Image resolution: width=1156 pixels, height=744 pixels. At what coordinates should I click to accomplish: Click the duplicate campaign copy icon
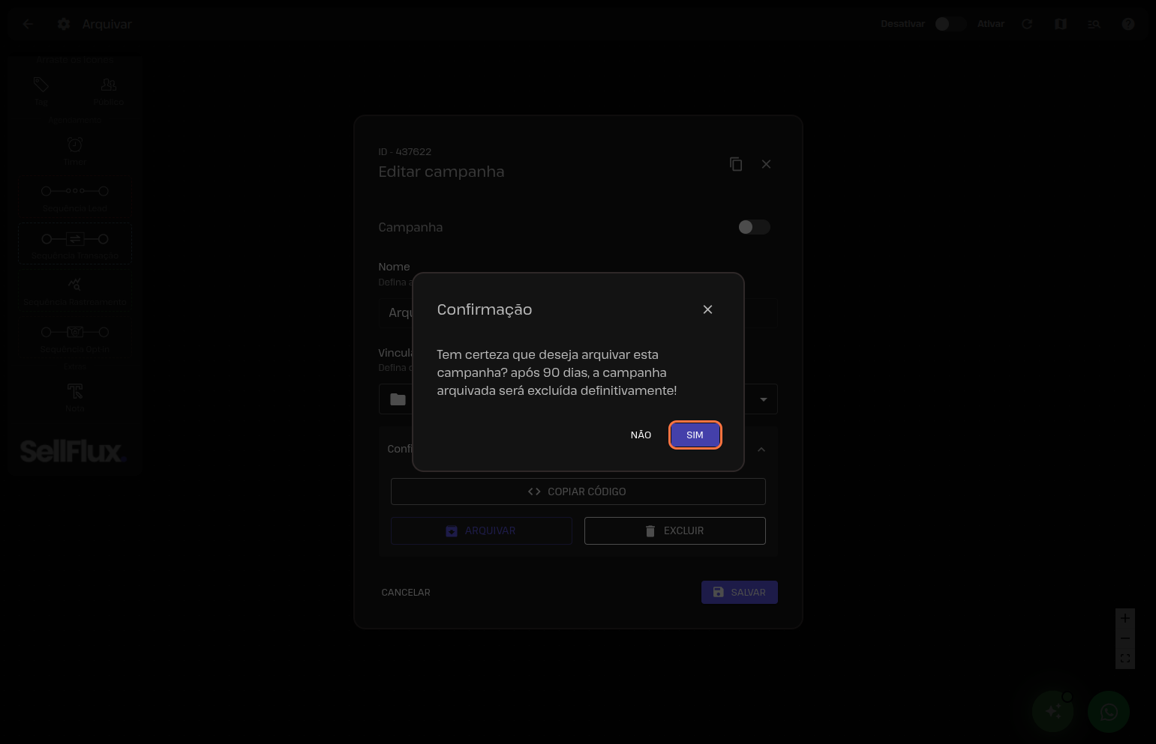click(736, 164)
